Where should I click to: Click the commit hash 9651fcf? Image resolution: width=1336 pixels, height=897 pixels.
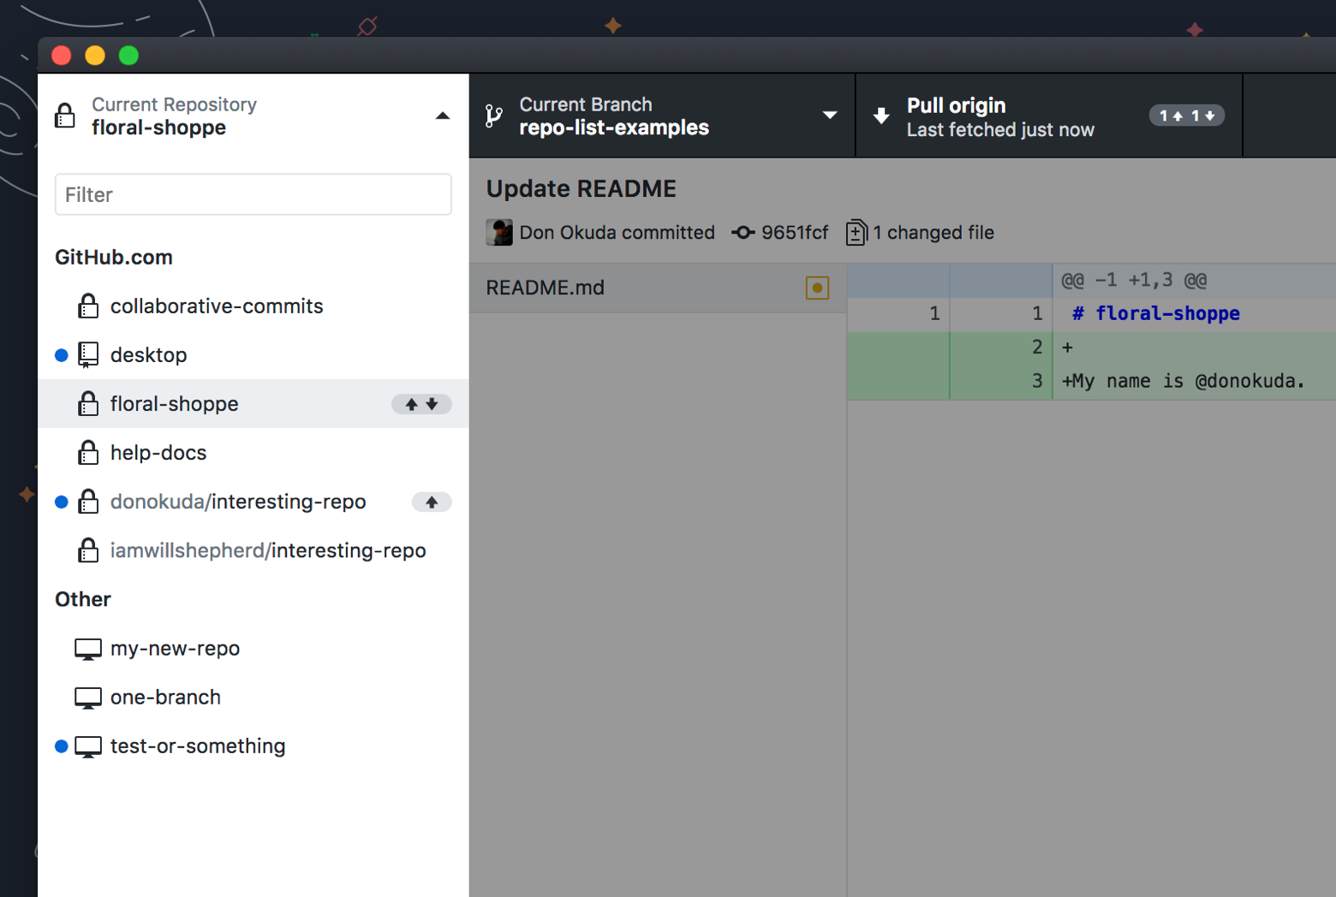coord(795,233)
